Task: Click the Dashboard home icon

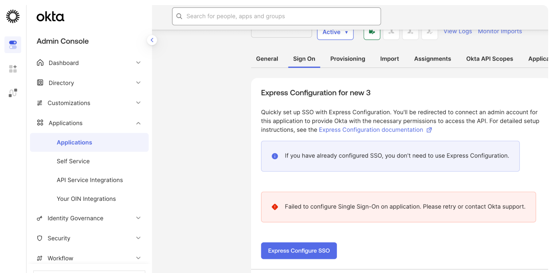Action: (40, 62)
